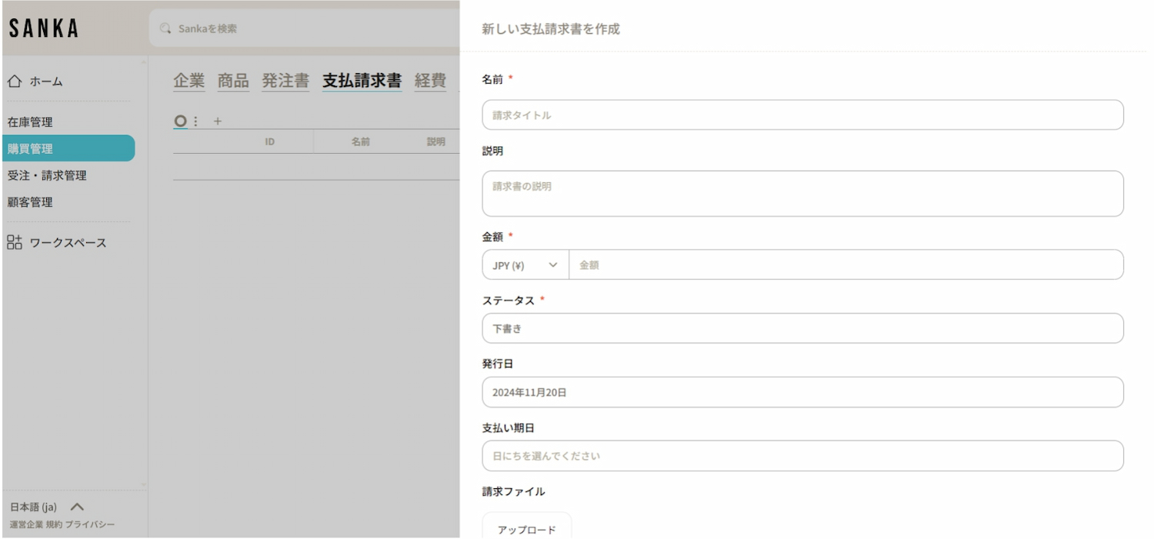Click the SANKA logo
This screenshot has height=539, width=1154.
(x=44, y=28)
